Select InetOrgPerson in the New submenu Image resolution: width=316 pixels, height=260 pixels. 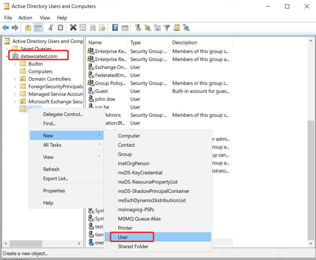[x=158, y=163]
